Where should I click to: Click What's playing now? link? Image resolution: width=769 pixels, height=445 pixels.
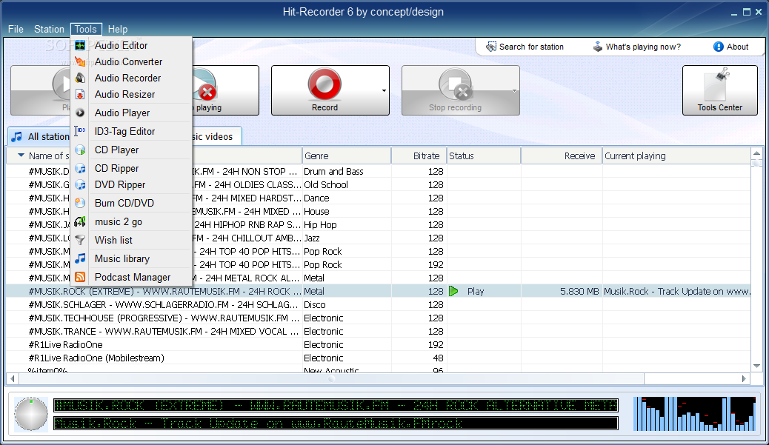coord(643,47)
